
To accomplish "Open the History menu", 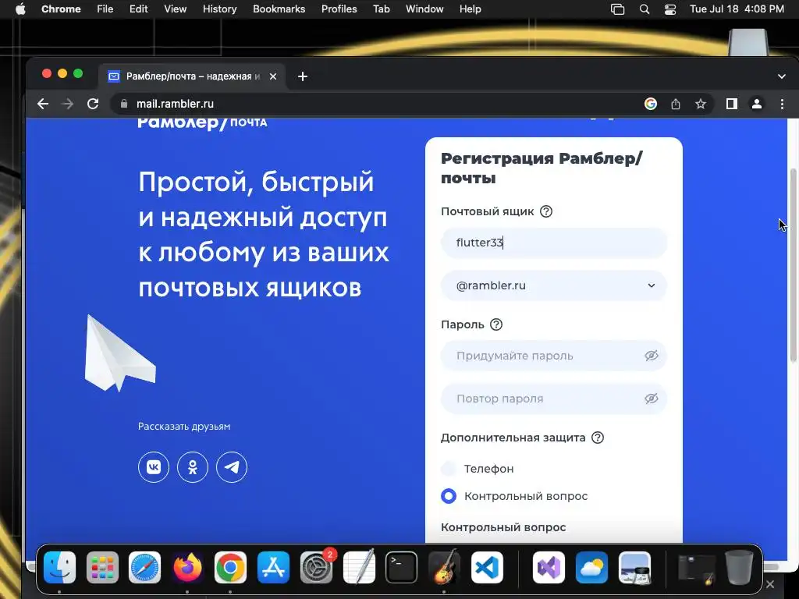I will tap(219, 9).
